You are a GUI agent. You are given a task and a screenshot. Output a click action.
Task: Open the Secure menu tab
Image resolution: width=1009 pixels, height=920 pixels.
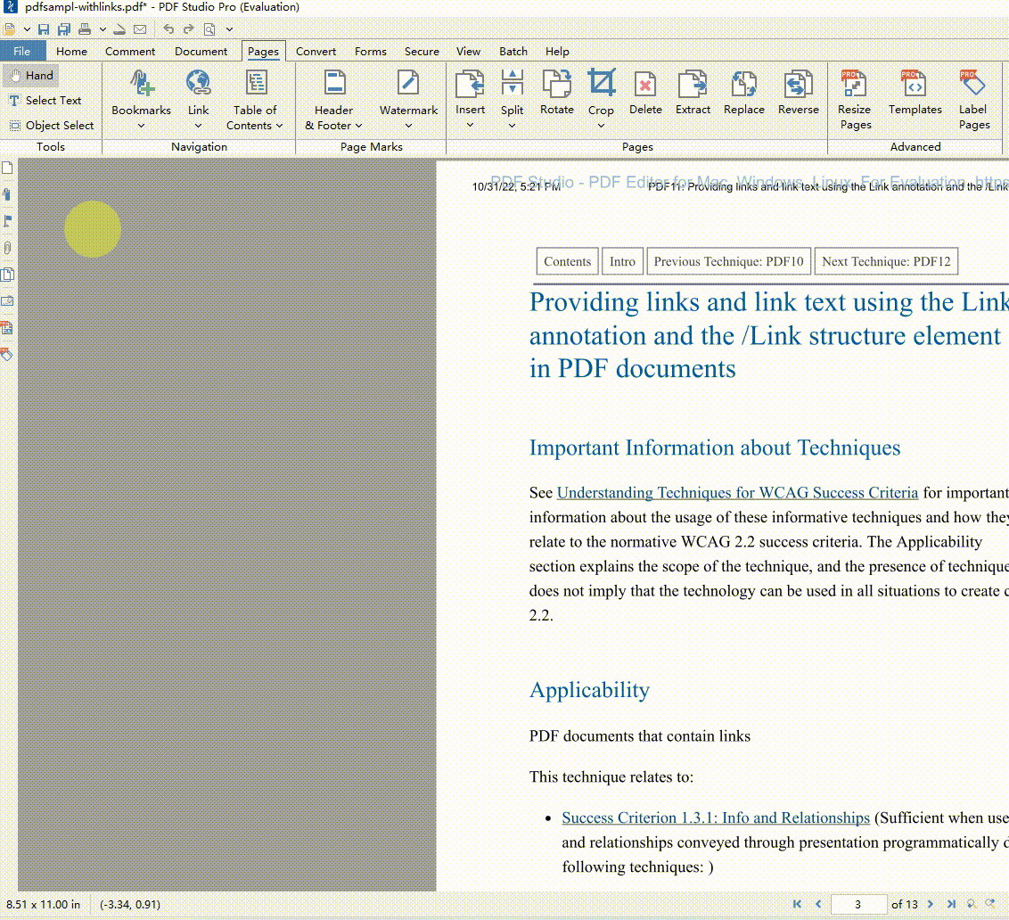tap(421, 51)
